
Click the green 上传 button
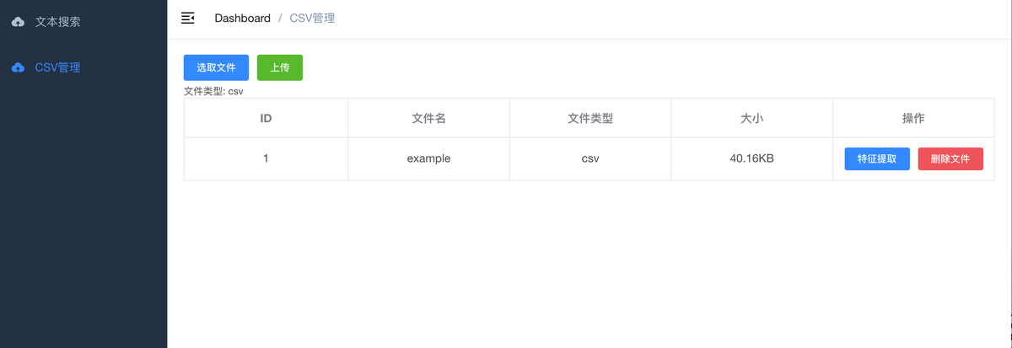pyautogui.click(x=280, y=67)
